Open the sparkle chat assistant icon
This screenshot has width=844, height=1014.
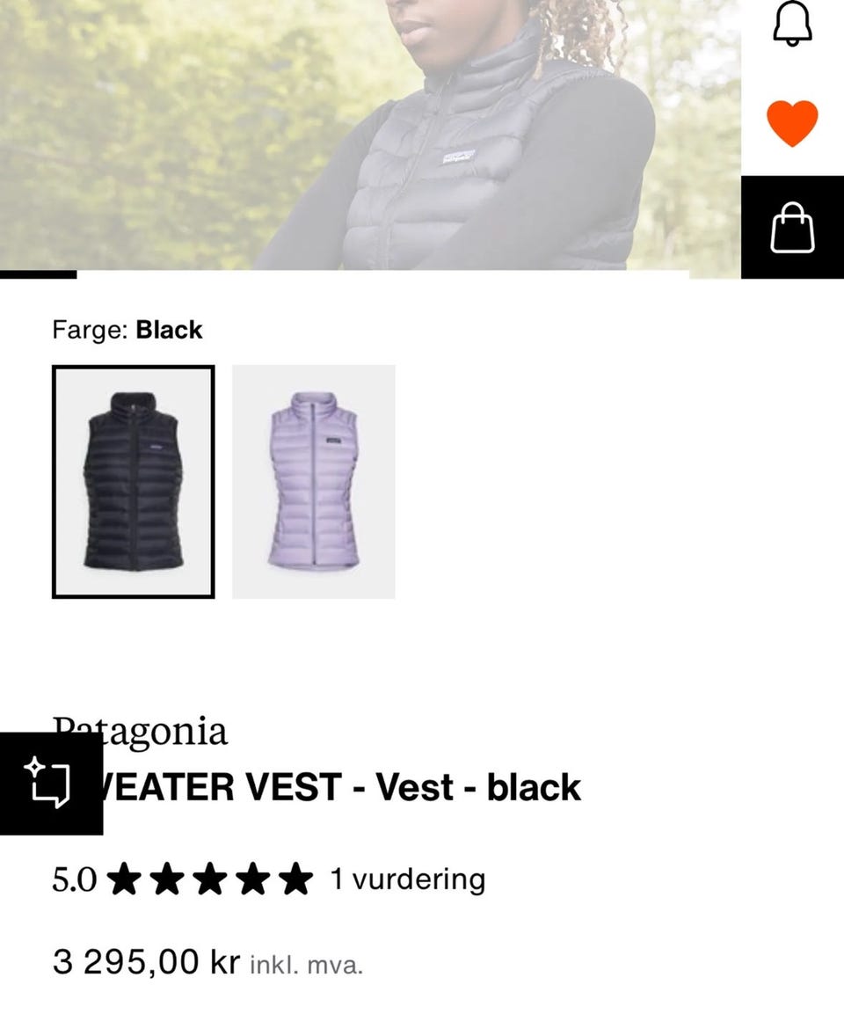click(51, 784)
